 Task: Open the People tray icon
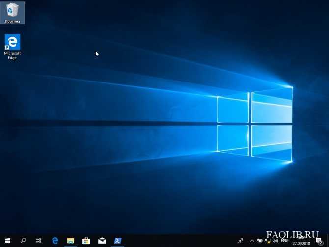tap(241, 241)
